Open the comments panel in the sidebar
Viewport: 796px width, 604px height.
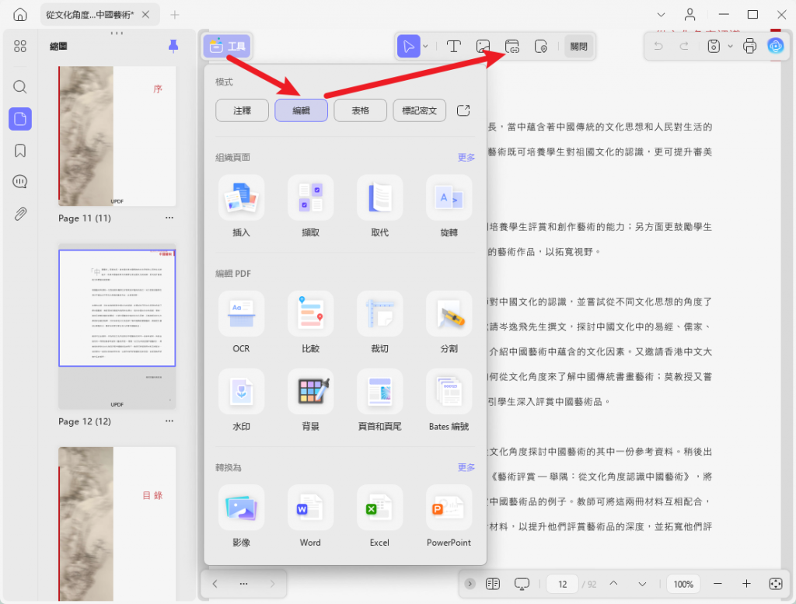point(20,181)
